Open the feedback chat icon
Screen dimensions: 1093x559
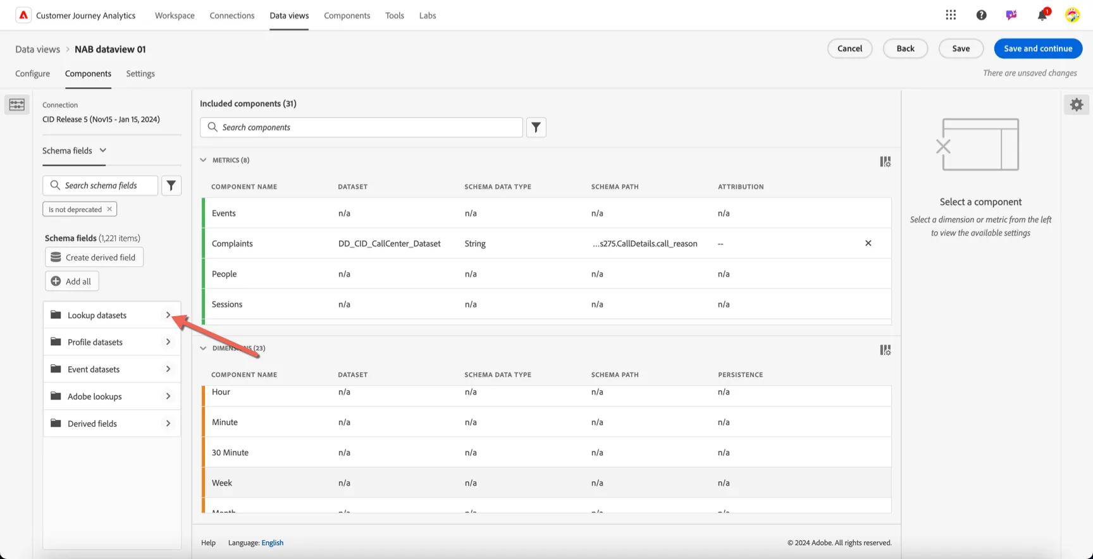[x=1011, y=15]
